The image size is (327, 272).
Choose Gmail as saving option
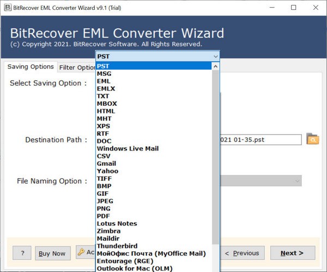point(154,164)
